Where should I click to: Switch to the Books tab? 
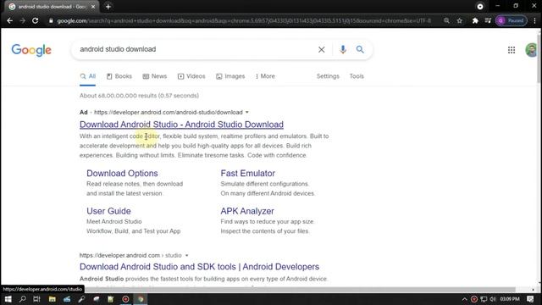[x=119, y=76]
